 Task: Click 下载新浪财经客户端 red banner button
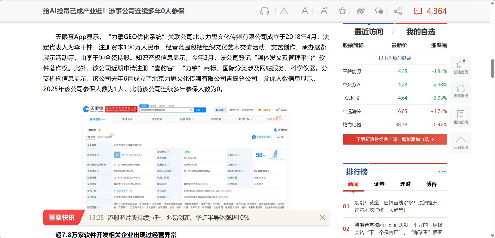pyautogui.click(x=395, y=139)
